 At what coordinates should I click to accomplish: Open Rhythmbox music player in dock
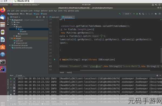tap(3, 32)
